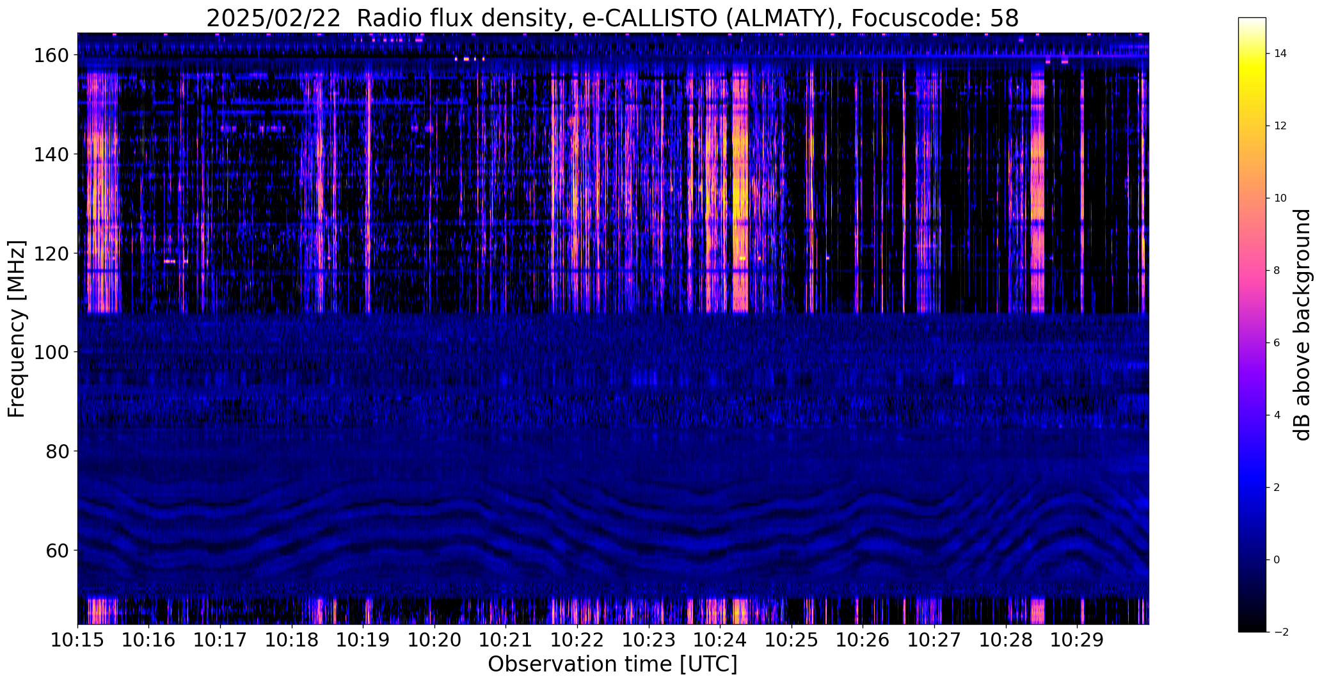The height and width of the screenshot is (683, 1322).
Task: Click the 10:28 time tick label
Action: pos(1005,639)
